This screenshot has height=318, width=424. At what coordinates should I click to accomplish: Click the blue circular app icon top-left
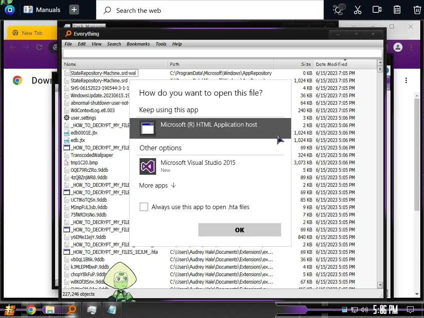(10, 10)
